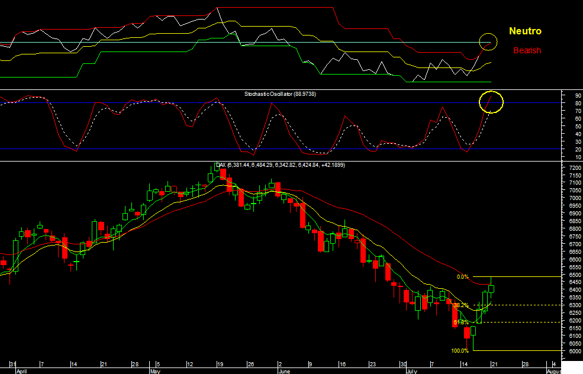Click 6200 on the price axis
583x374 pixels.
point(575,321)
